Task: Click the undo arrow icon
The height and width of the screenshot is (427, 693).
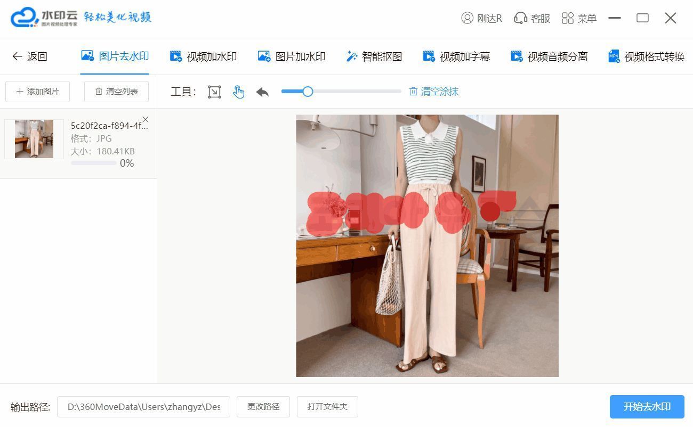Action: tap(262, 92)
